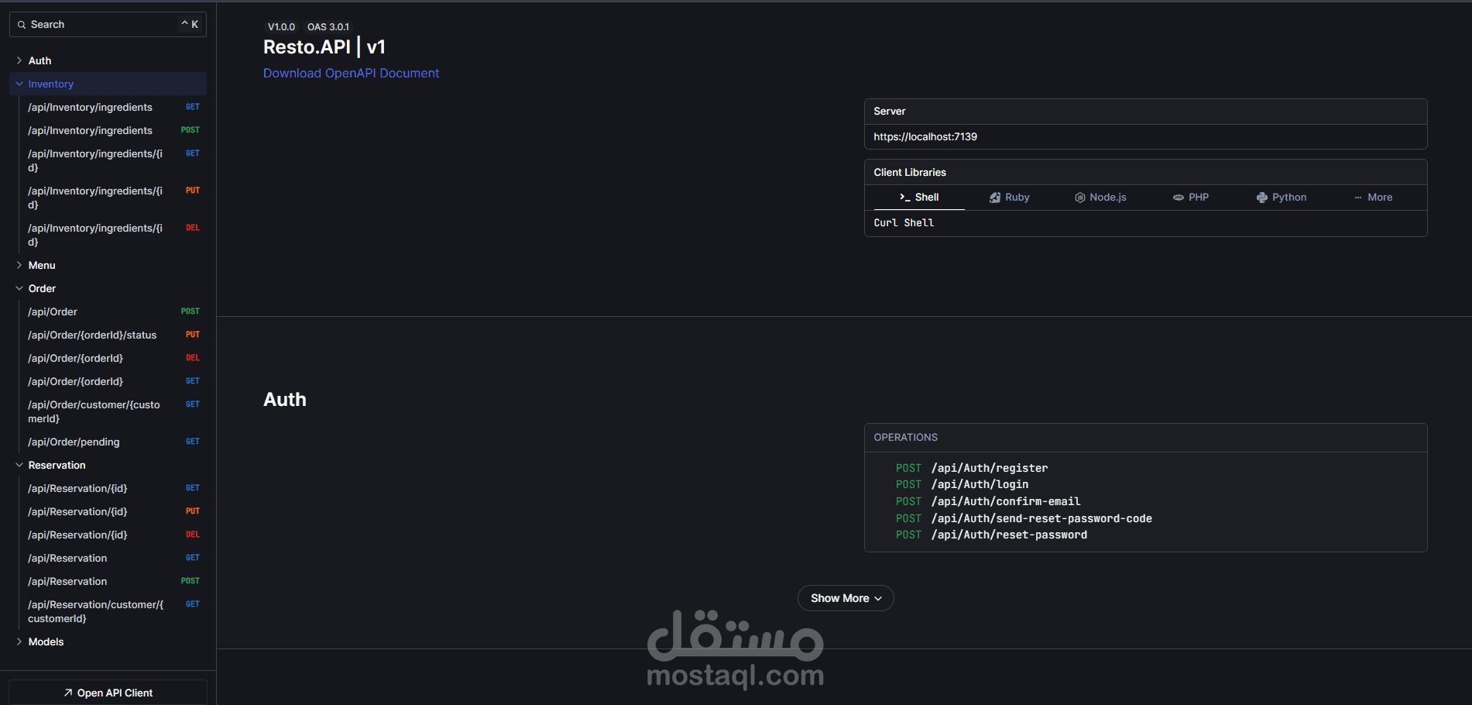
Task: Open POST /api/Order endpoint
Action: tap(113, 311)
